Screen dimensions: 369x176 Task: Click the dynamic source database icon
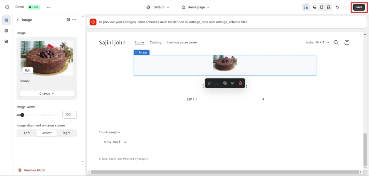68,20
